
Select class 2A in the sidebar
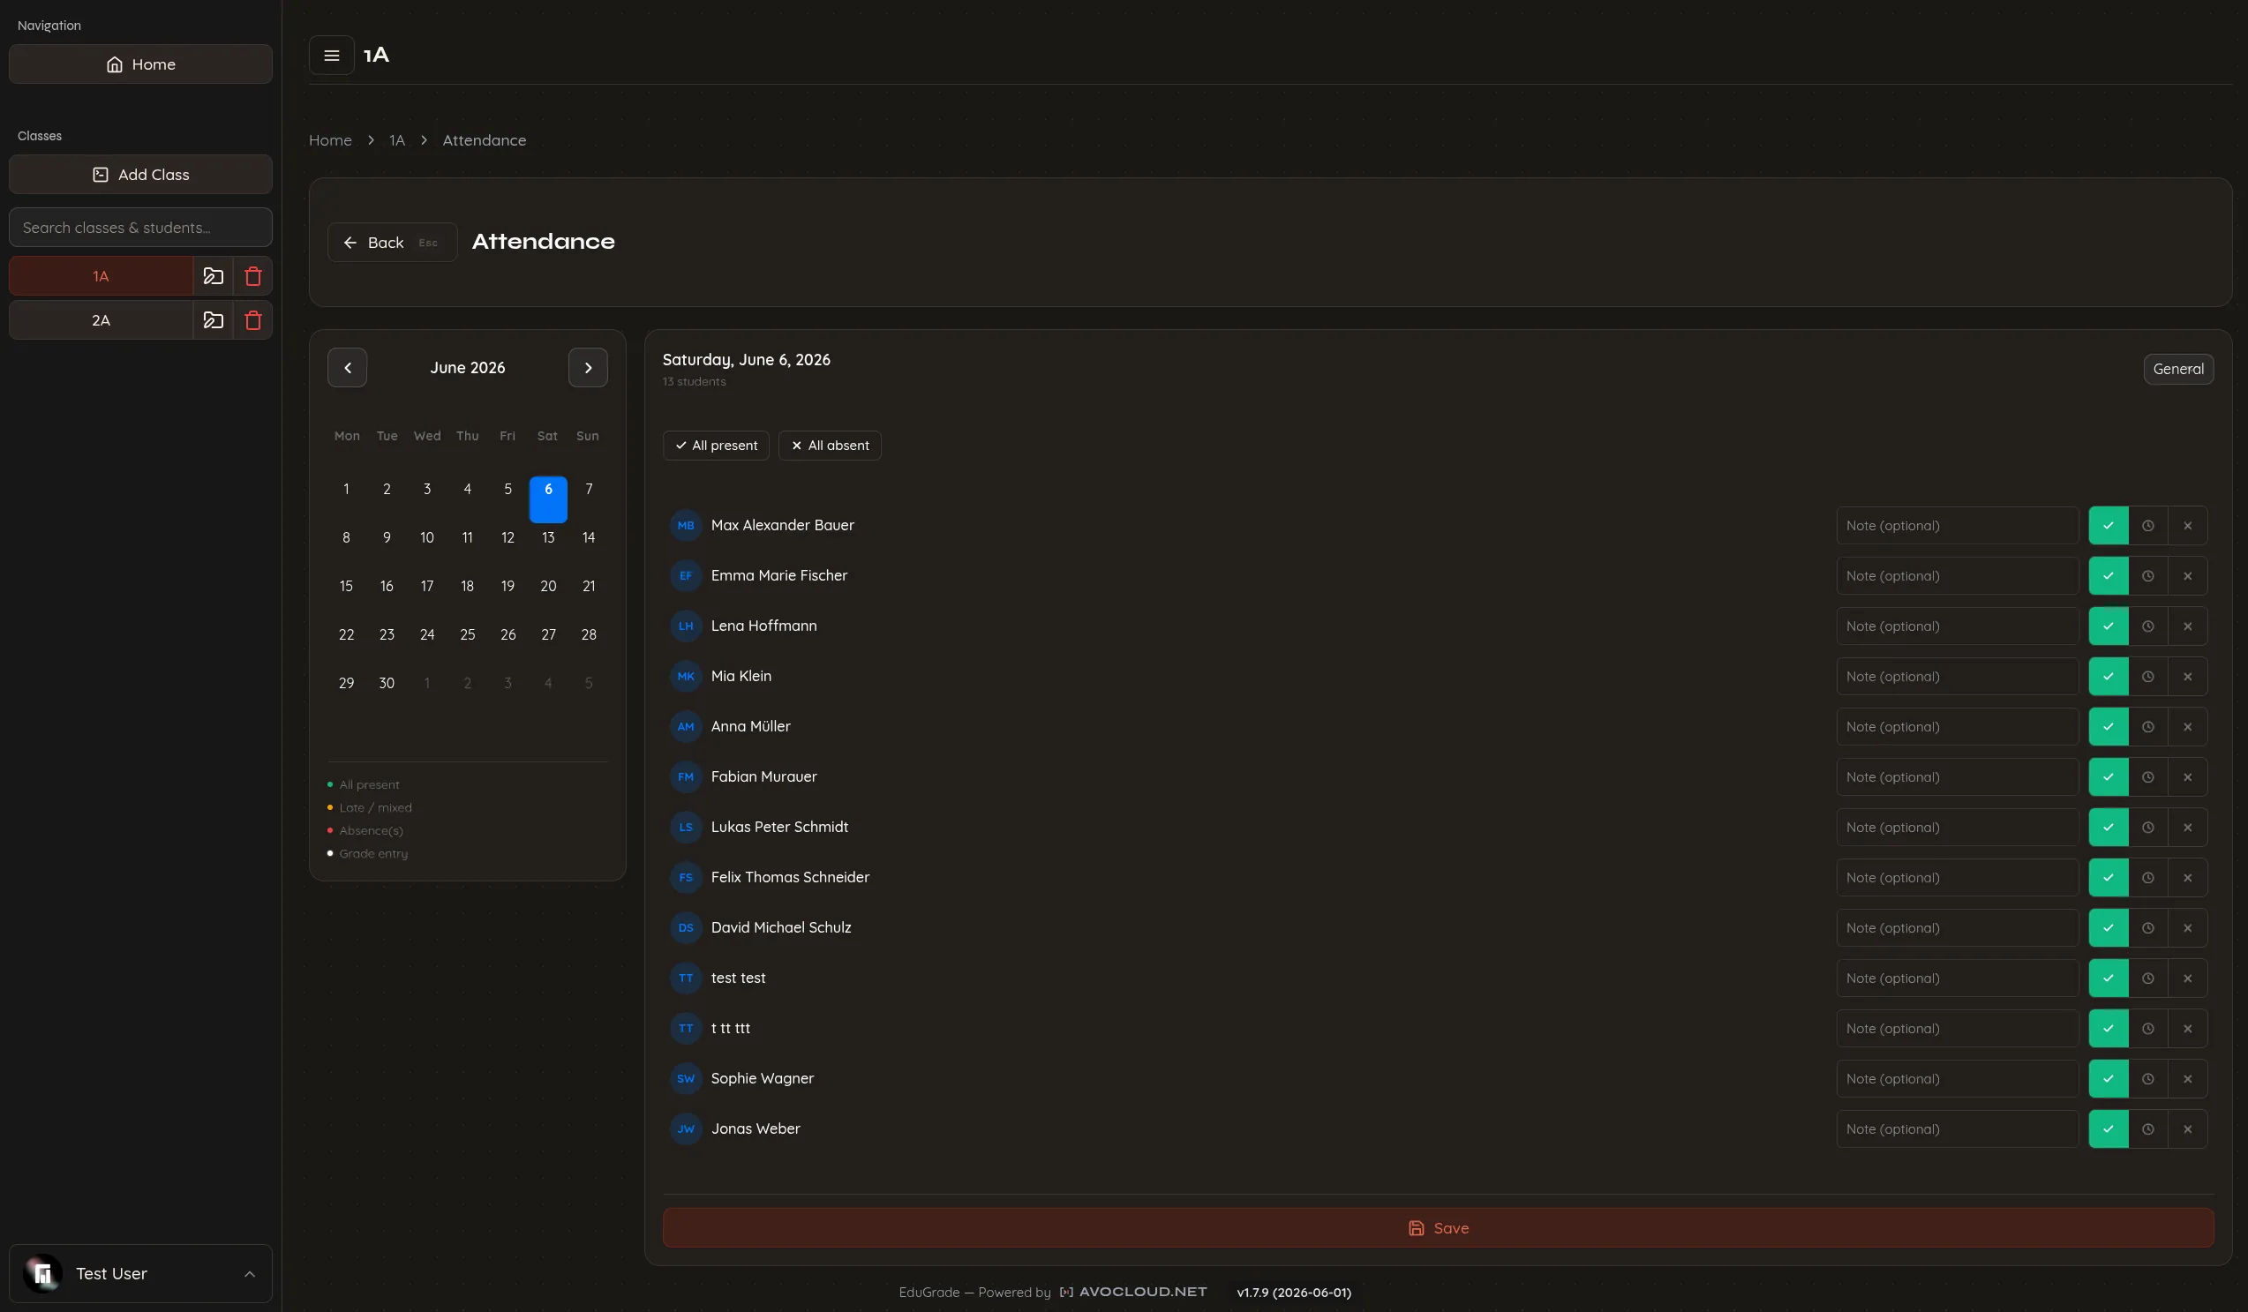[101, 320]
